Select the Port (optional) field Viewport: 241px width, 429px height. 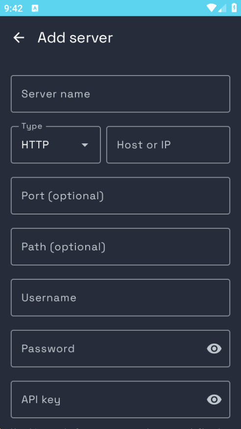pos(120,196)
